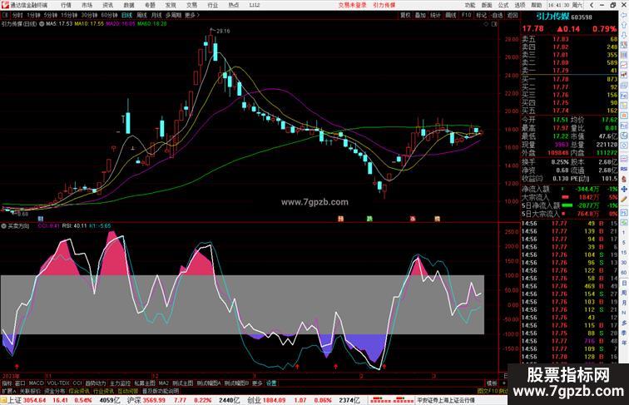Open the 关联报价 tab
The height and width of the screenshot is (405, 629).
tap(30, 391)
